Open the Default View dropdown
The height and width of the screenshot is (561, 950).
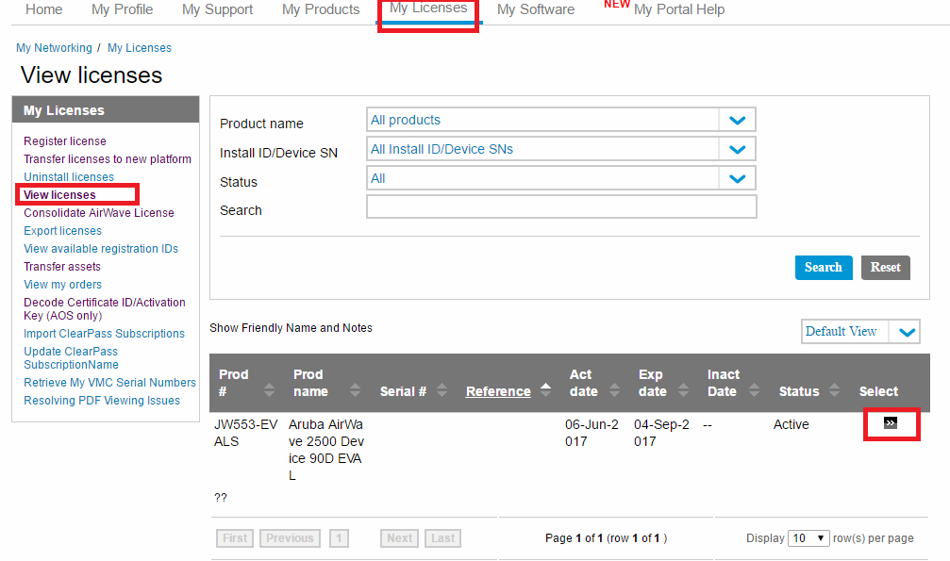coord(860,331)
